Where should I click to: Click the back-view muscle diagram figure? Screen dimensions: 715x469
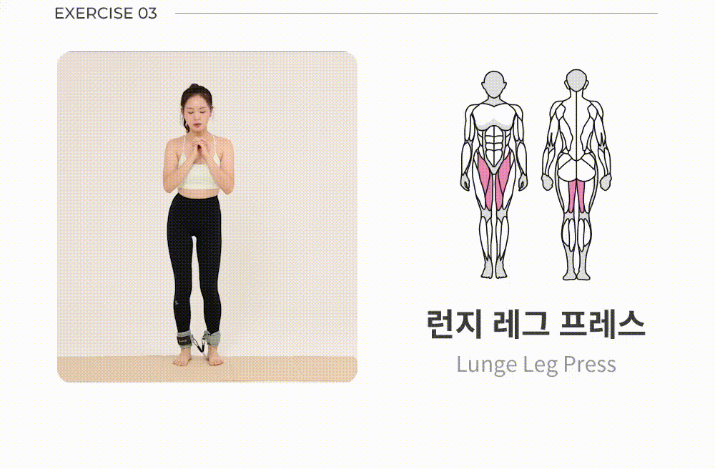click(x=577, y=174)
